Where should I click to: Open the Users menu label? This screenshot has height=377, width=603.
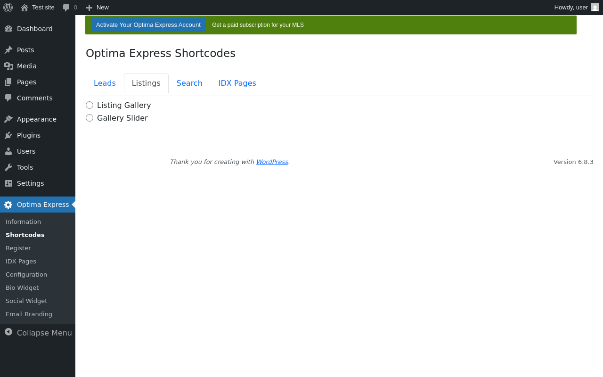(x=26, y=151)
